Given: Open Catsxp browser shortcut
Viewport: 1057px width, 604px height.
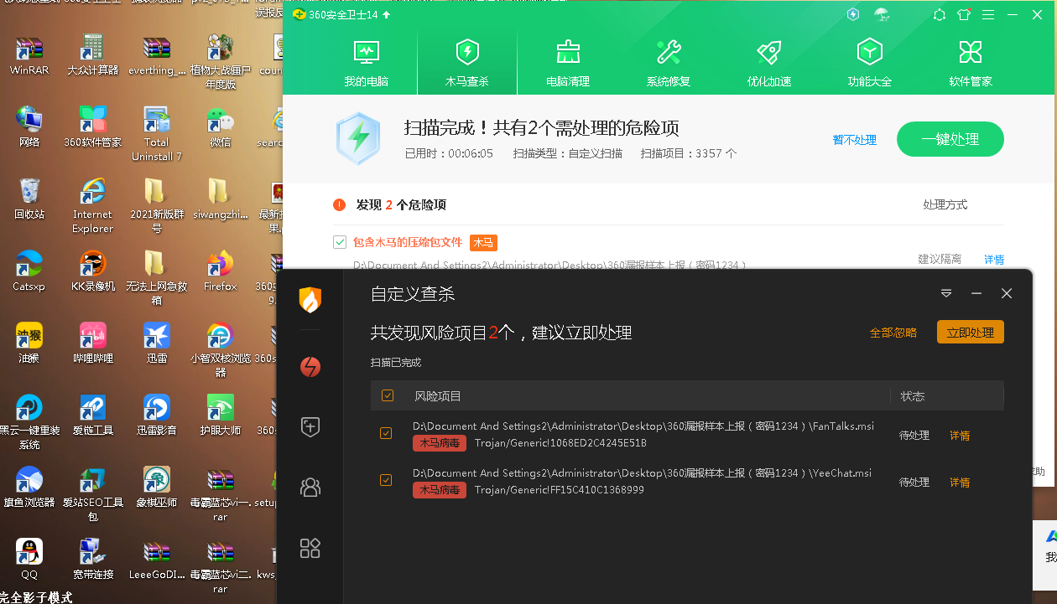Looking at the screenshot, I should (29, 271).
